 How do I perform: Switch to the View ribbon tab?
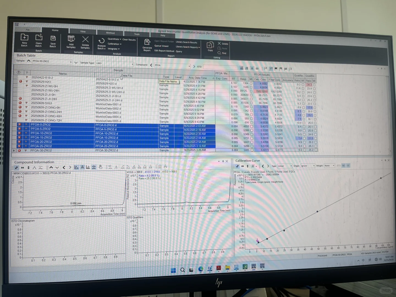[x=83, y=32]
